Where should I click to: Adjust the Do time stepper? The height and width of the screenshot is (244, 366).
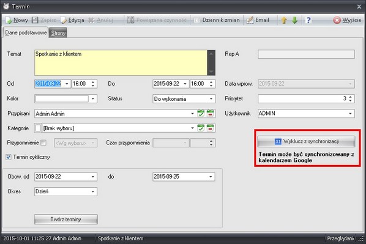[x=211, y=84]
